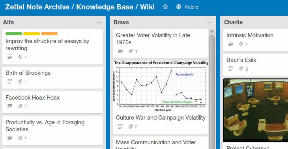Image resolution: width=288 pixels, height=149 pixels.
Task: Click description icon on Birth of Brookings
Action: 10,82
